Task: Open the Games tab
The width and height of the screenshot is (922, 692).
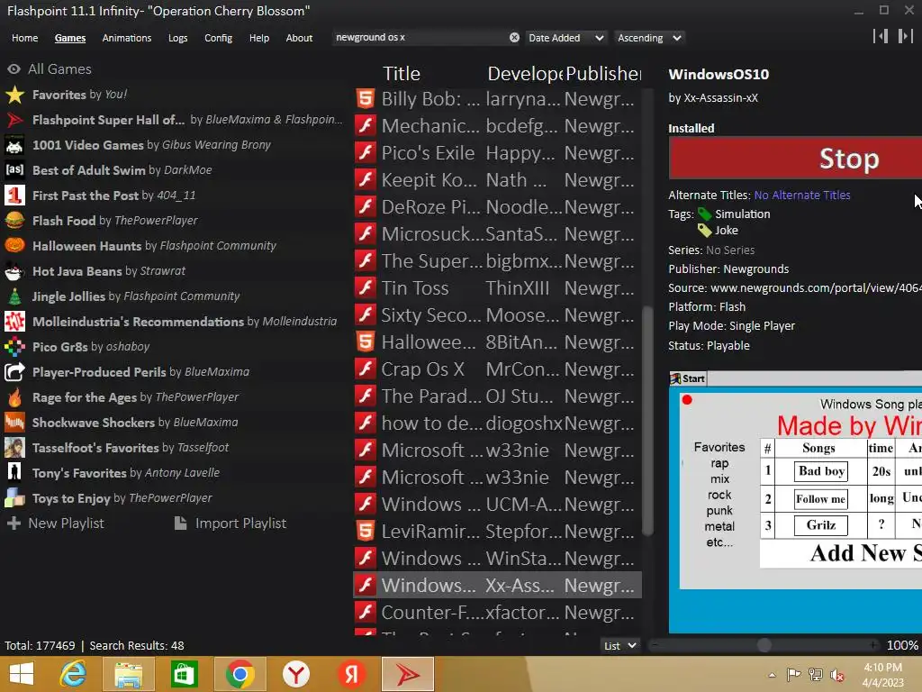Action: [70, 38]
